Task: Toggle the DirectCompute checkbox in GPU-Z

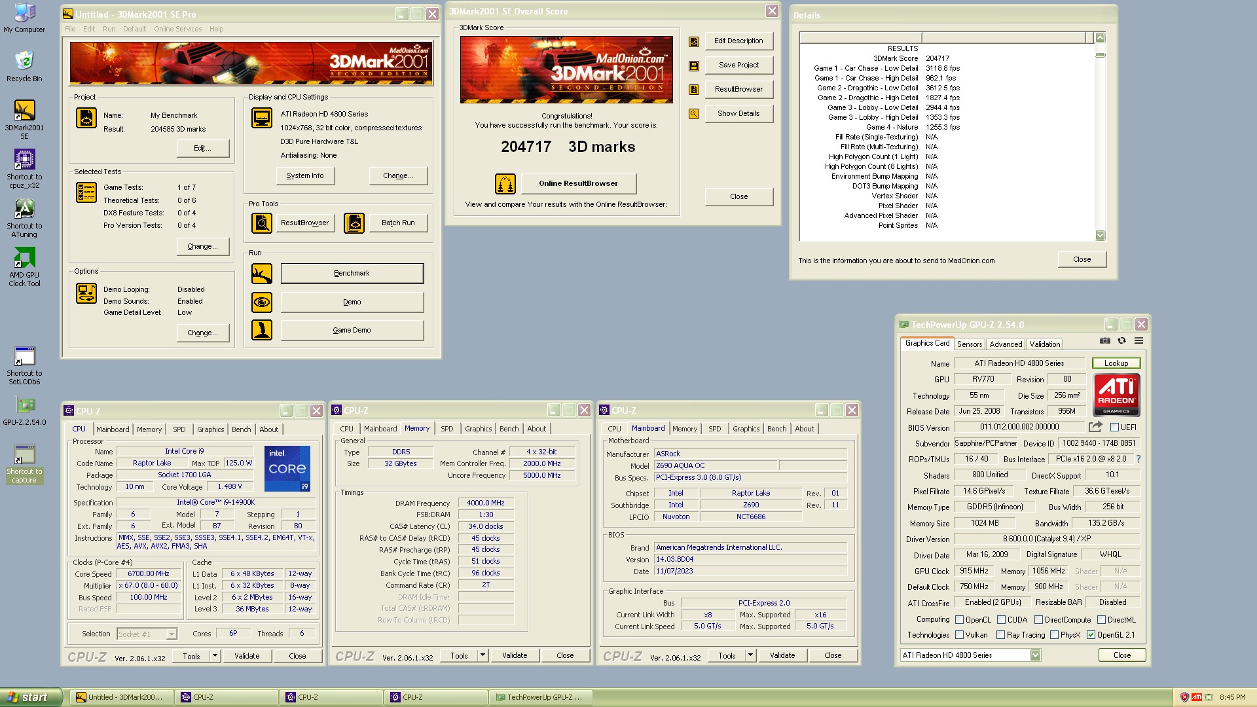Action: click(1038, 620)
